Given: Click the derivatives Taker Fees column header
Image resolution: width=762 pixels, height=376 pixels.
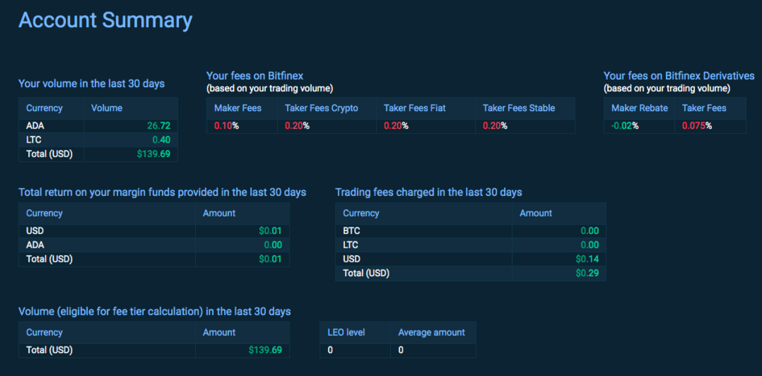Looking at the screenshot, I should [704, 108].
